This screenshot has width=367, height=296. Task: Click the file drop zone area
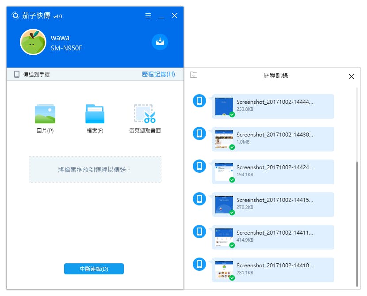coord(95,169)
